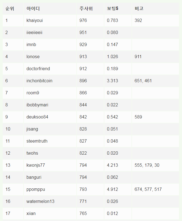This screenshot has width=182, height=221.
Task: Click the watermelon13 username cell
Action: (x=40, y=201)
